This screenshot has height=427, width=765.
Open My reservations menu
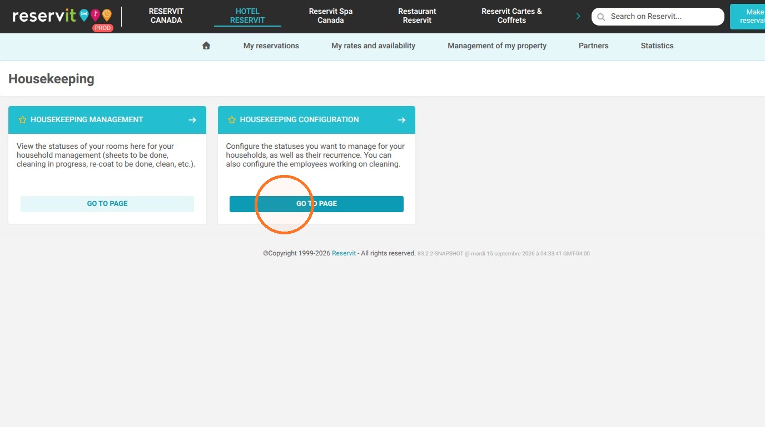[271, 46]
